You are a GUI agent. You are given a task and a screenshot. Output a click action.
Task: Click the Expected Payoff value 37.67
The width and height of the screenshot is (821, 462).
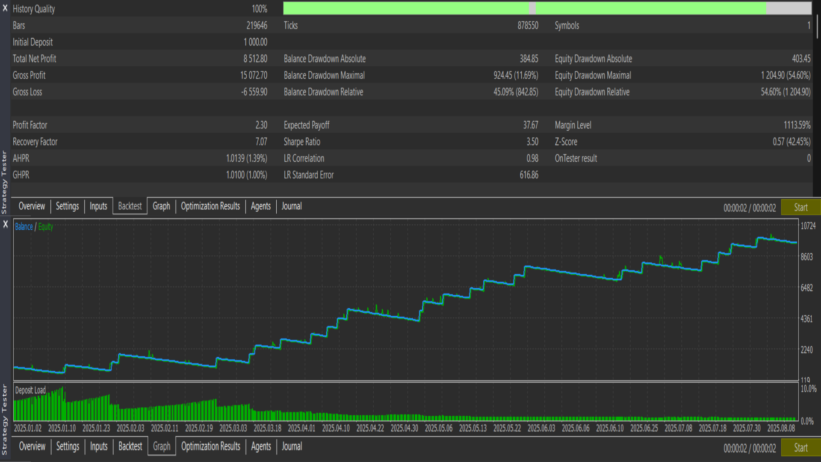pyautogui.click(x=531, y=125)
